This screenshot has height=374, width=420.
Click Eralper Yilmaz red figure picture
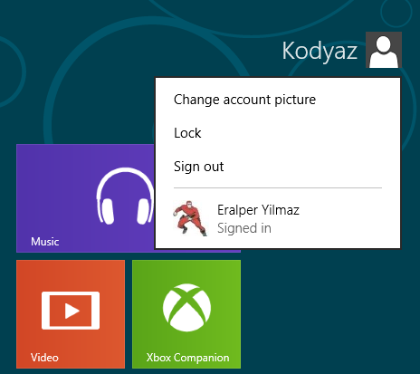tap(190, 218)
